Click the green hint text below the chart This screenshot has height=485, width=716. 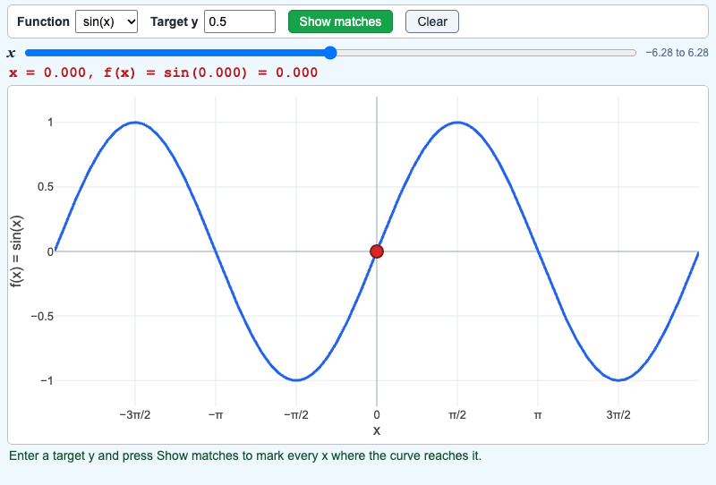[245, 455]
